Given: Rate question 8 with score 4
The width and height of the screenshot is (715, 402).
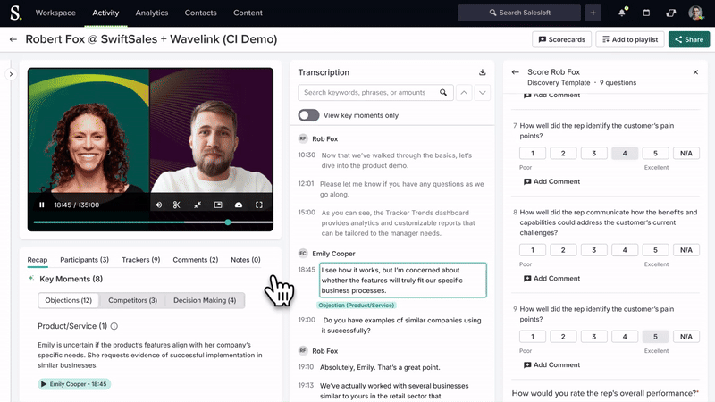Looking at the screenshot, I should (x=625, y=250).
